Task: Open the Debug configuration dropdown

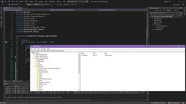Action: tap(30, 5)
